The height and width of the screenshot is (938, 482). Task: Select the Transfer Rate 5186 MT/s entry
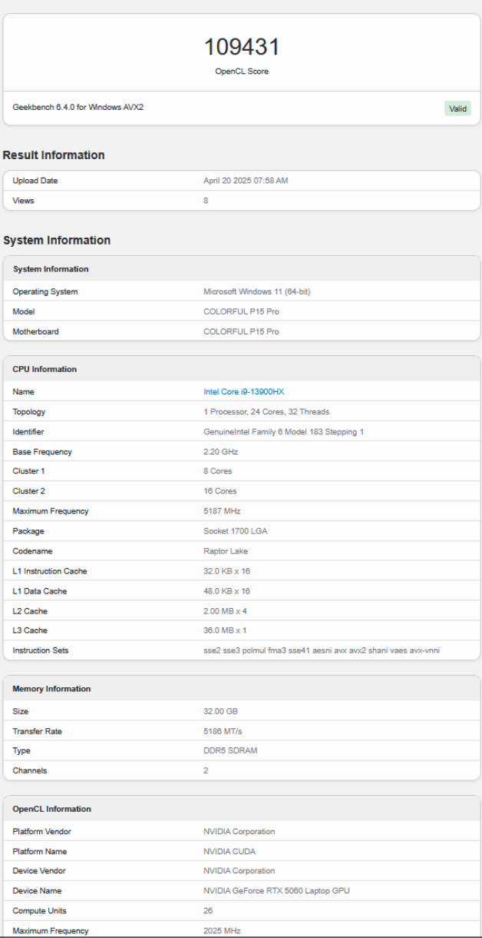tap(221, 731)
